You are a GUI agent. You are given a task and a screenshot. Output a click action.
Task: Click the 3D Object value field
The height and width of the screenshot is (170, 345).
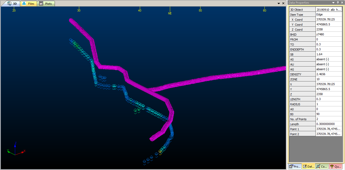[x=329, y=10]
